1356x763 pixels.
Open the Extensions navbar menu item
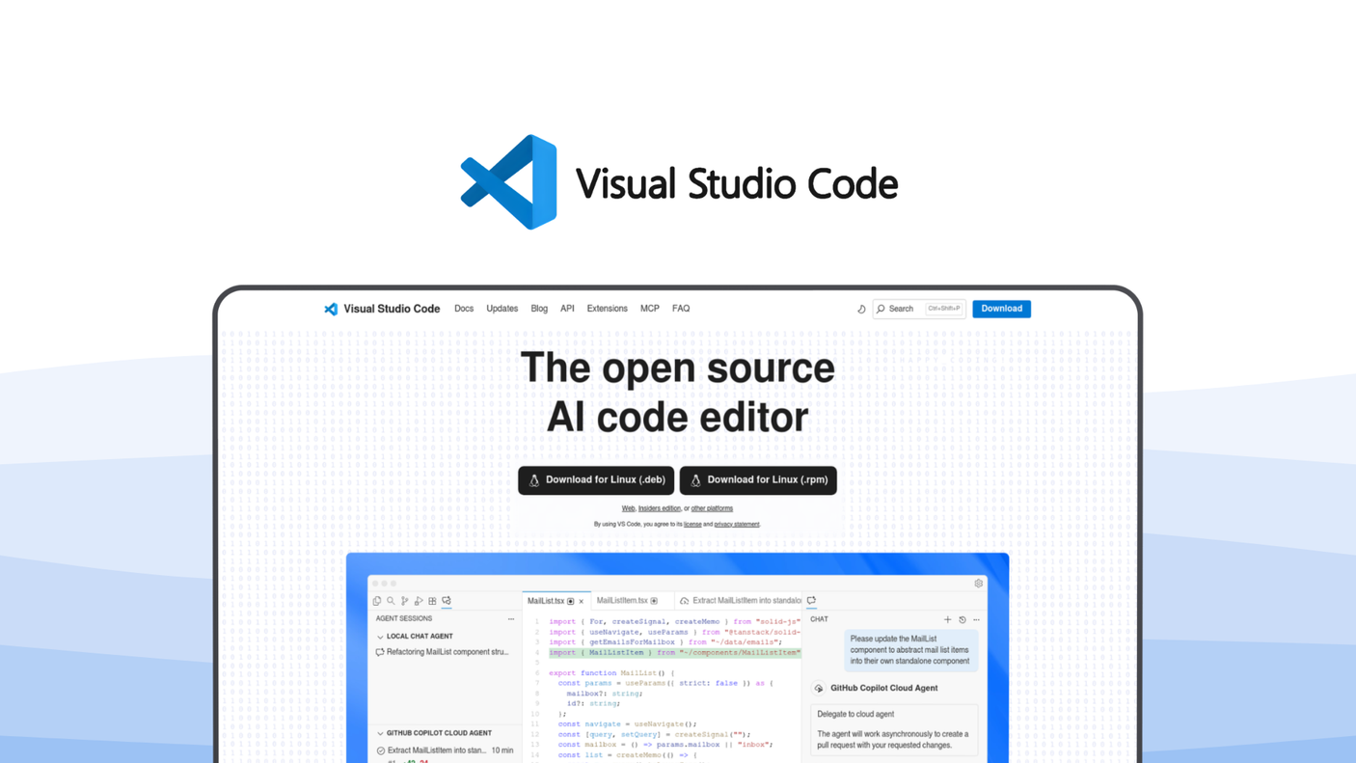click(607, 309)
